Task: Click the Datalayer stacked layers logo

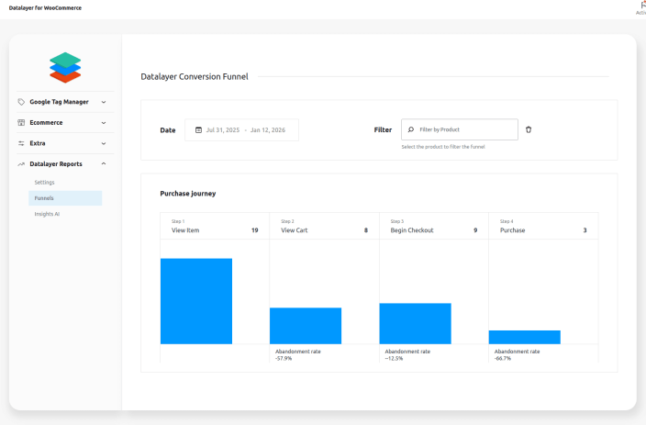Action: coord(65,67)
